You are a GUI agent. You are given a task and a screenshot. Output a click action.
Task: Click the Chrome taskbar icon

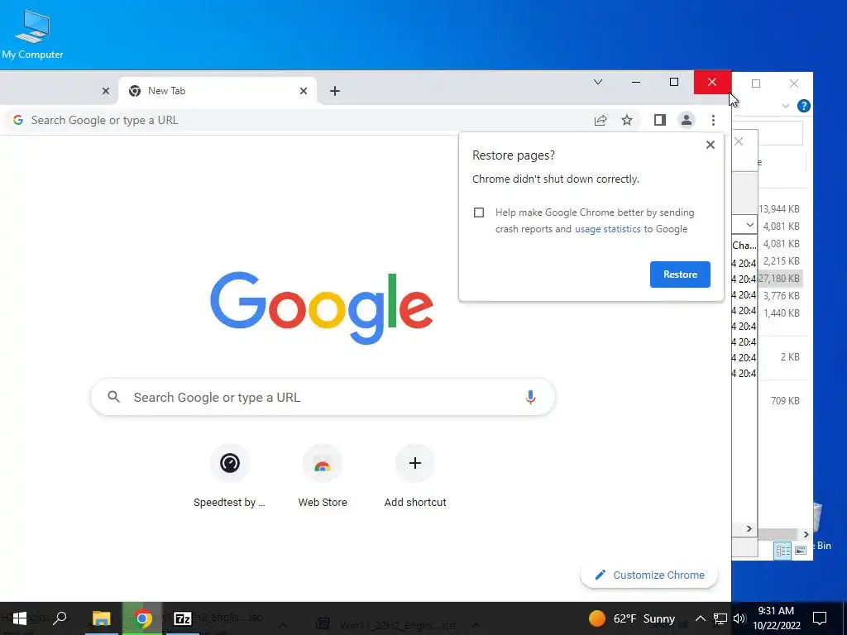tap(142, 618)
